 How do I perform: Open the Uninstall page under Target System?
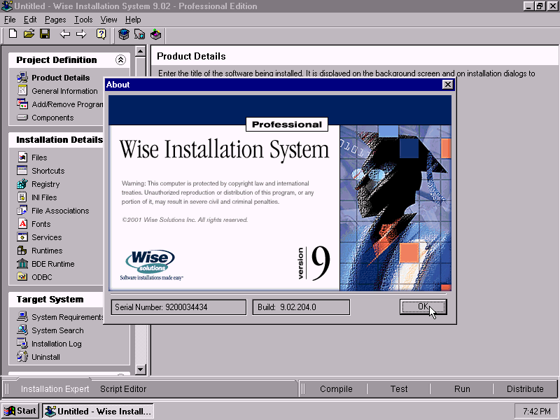[45, 357]
